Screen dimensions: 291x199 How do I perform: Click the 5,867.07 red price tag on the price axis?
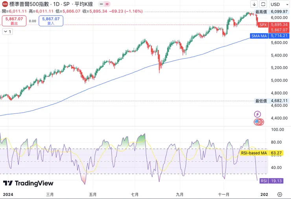279,30
